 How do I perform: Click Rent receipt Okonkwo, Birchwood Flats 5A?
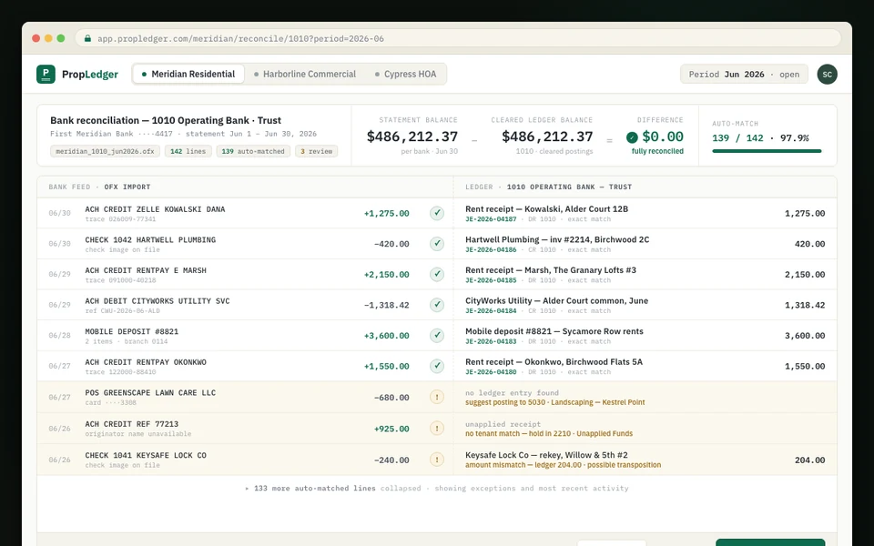point(554,362)
